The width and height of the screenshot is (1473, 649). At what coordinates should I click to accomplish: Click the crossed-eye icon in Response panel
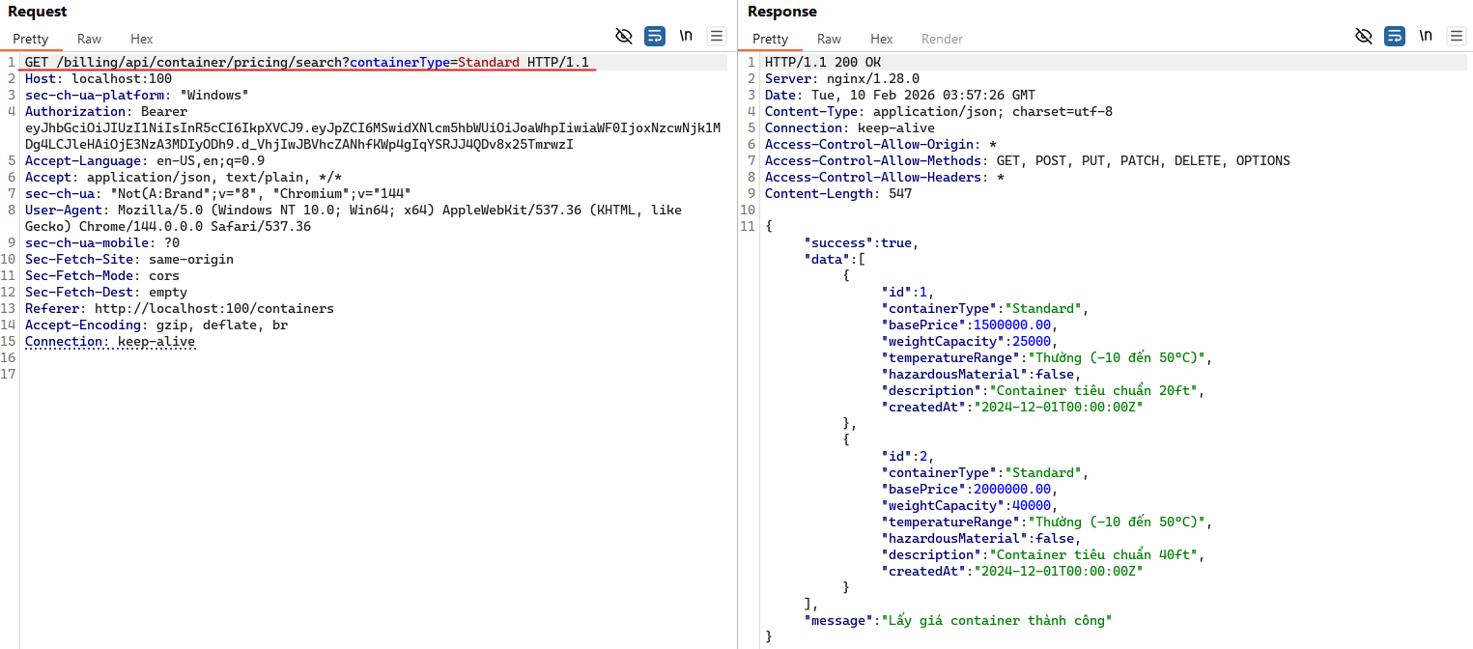[1364, 37]
